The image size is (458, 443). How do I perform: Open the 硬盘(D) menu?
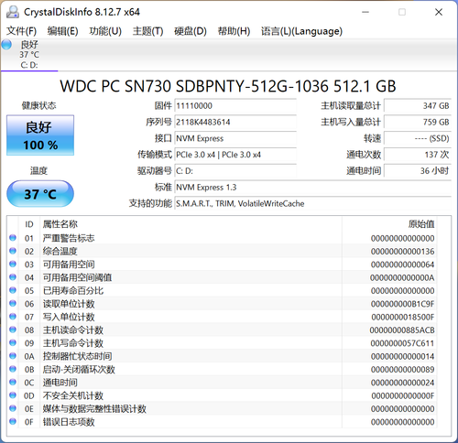click(x=191, y=31)
